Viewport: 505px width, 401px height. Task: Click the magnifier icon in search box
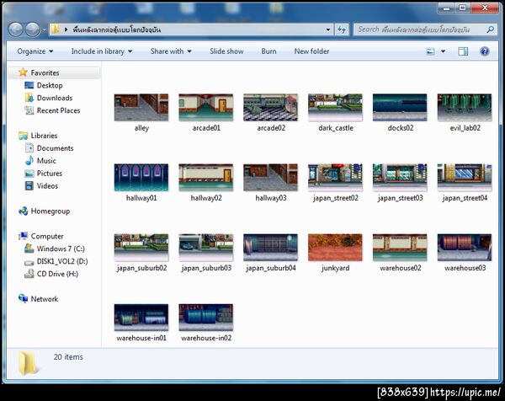491,29
